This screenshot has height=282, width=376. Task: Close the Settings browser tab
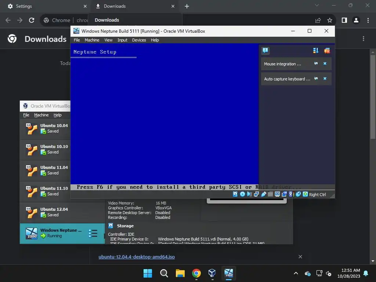[x=85, y=6]
